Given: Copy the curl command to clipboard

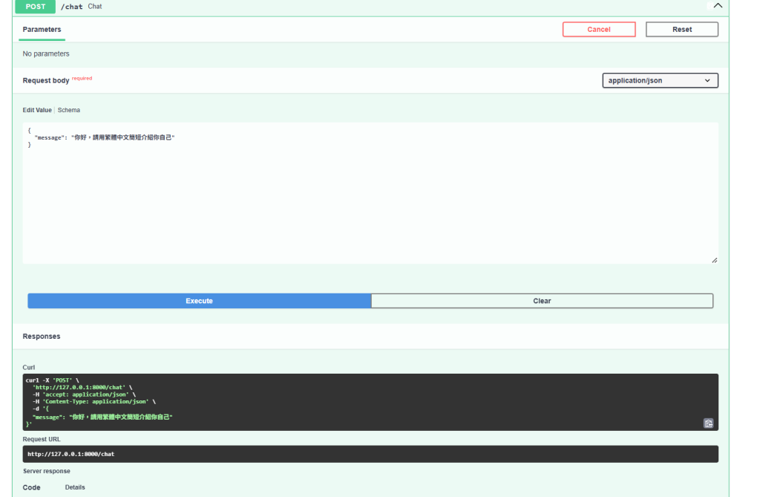Looking at the screenshot, I should (x=708, y=423).
